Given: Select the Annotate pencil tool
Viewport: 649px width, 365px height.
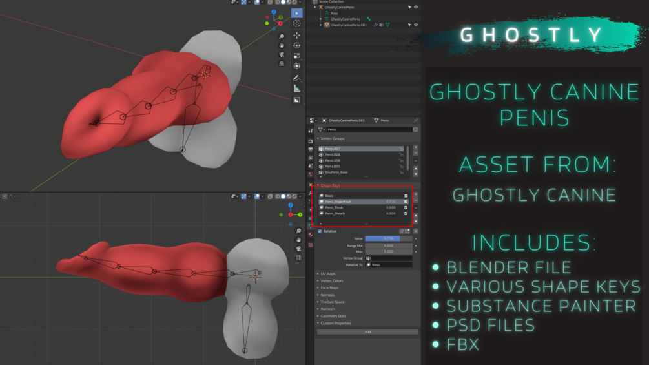Looking at the screenshot, I should 297,78.
